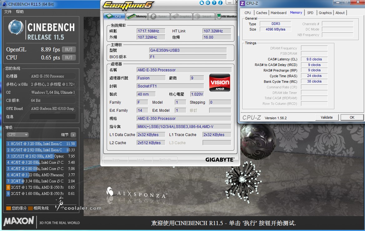Click the 4096 MBytes size value
Screen dimensions: 365x231
pos(275,29)
